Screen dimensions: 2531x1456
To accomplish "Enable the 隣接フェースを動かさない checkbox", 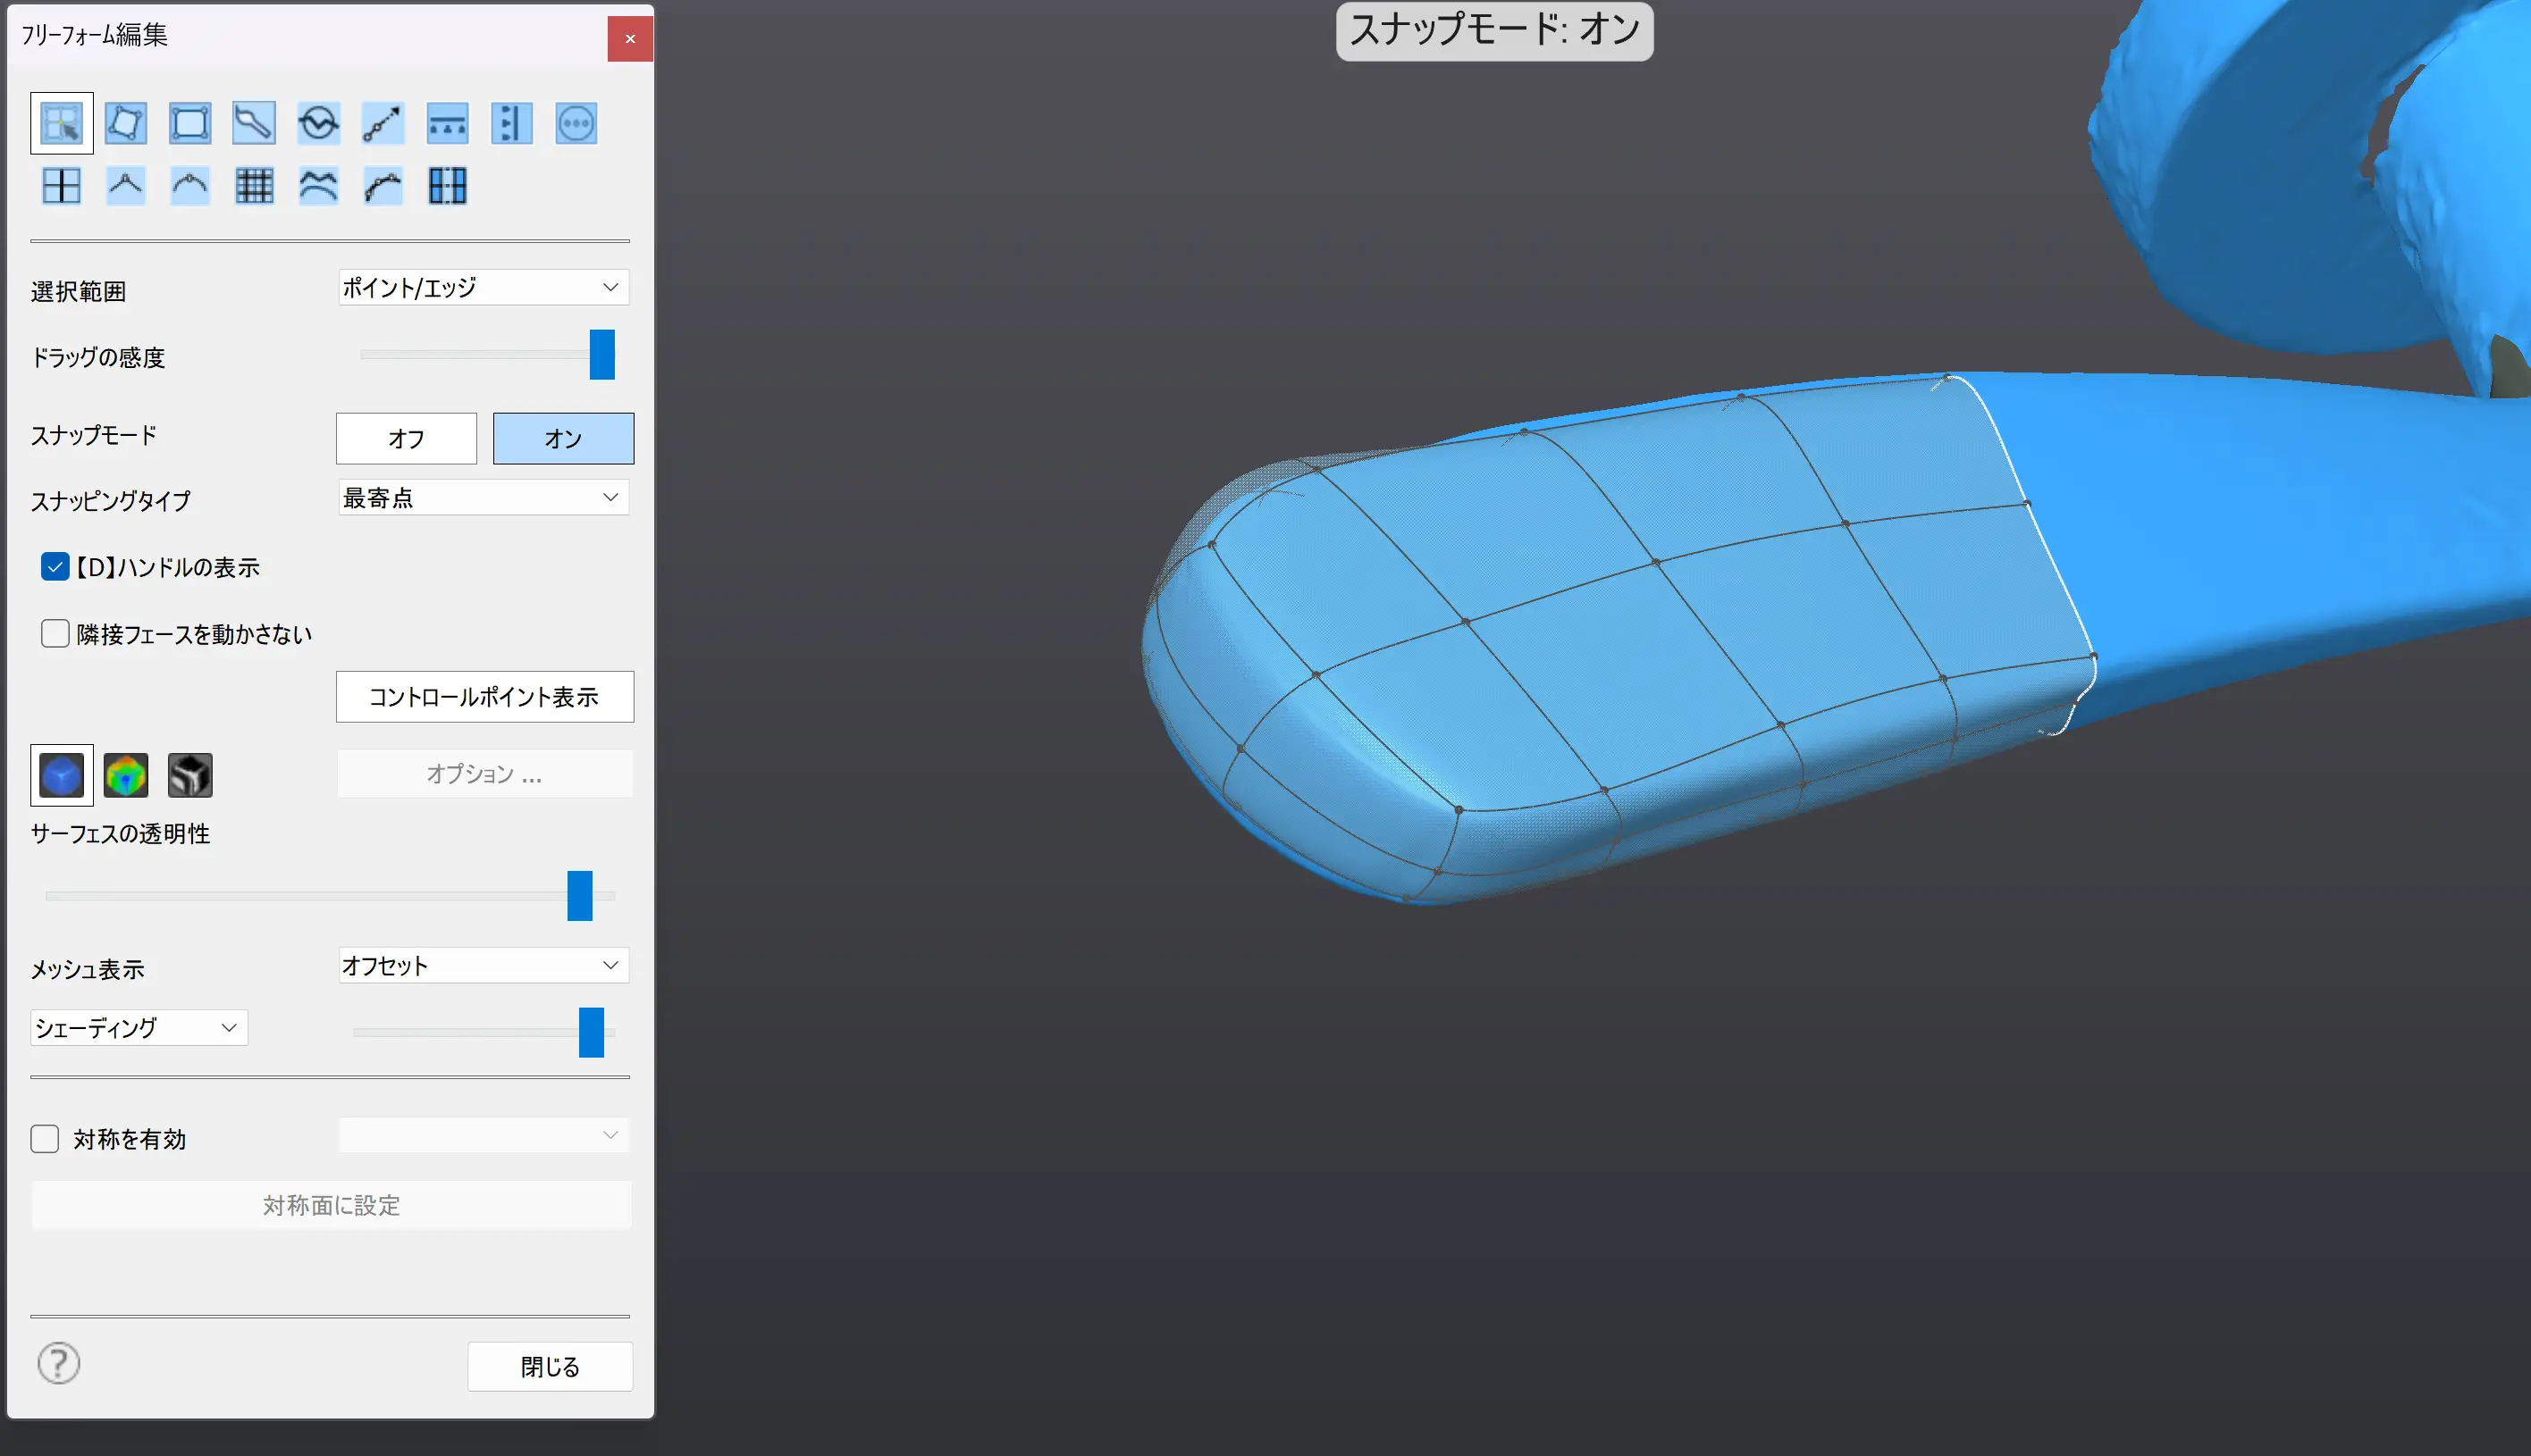I will 55,634.
